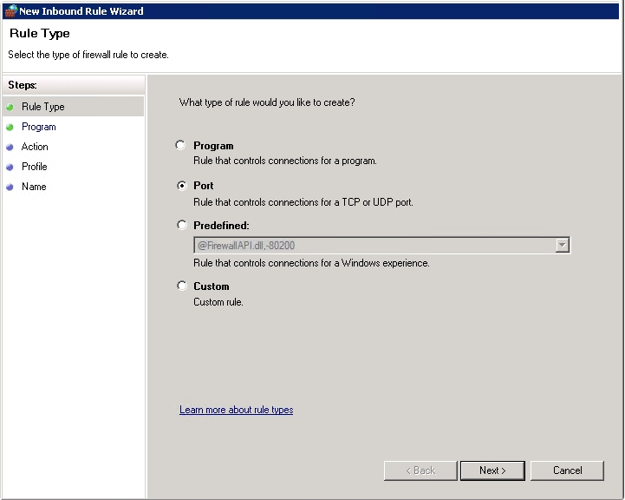Click the blue bullet beside Profile step
The width and height of the screenshot is (625, 500).
click(10, 167)
